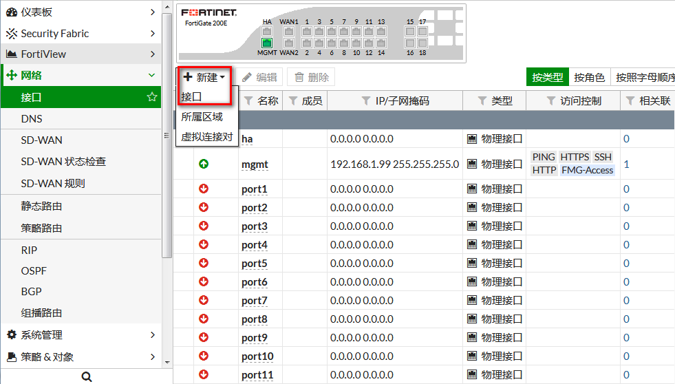Viewport: 675px width, 384px height.
Task: Click the 编辑 button
Action: [x=259, y=77]
